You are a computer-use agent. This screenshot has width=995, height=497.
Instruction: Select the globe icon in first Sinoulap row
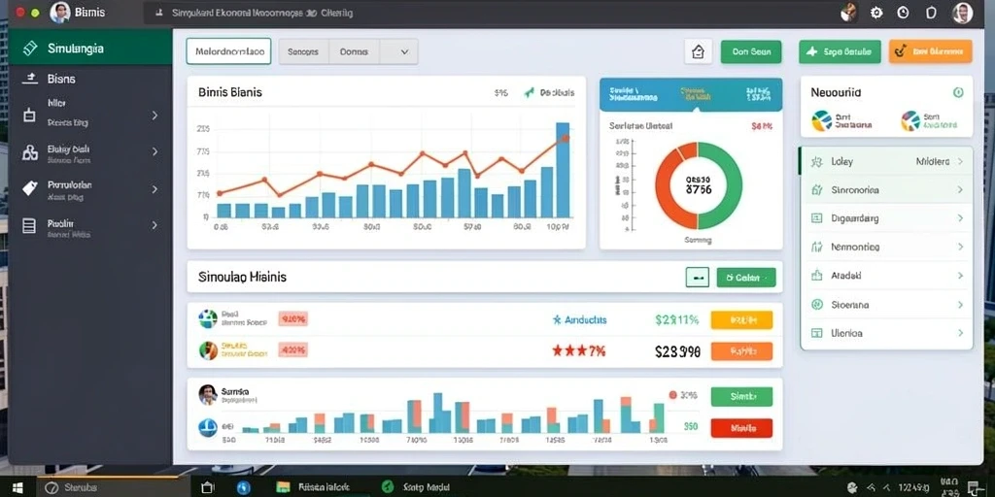point(208,318)
